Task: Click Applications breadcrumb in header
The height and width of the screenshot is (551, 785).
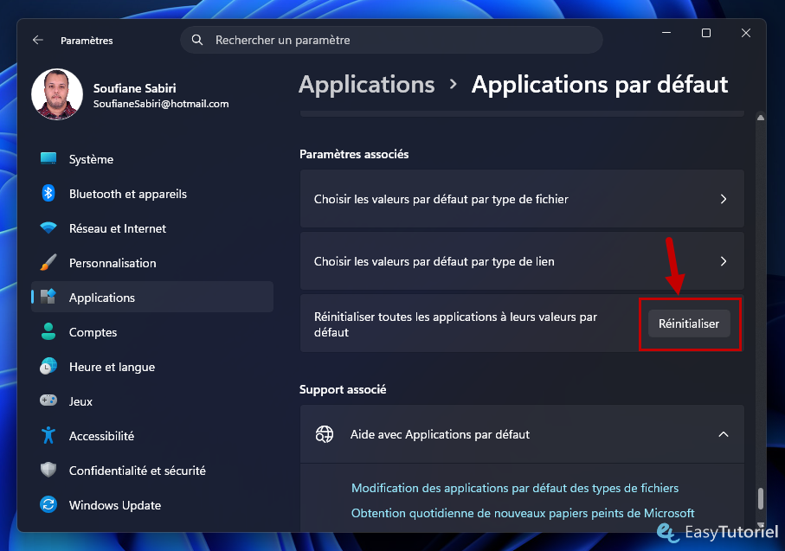Action: point(366,85)
